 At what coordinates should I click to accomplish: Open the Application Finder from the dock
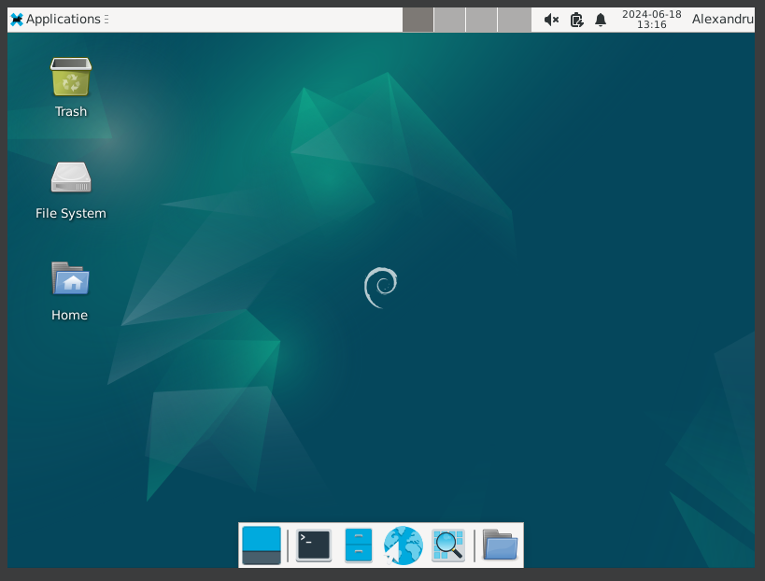447,545
